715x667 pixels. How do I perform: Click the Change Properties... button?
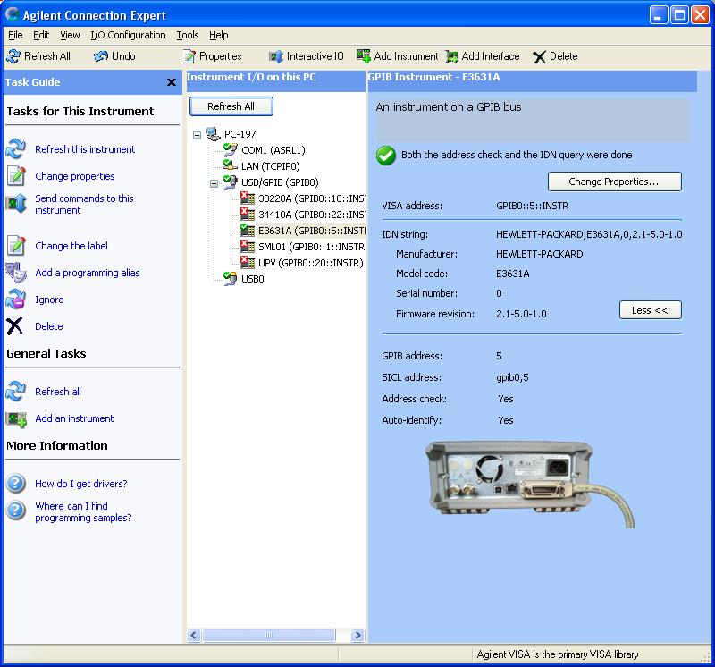pyautogui.click(x=614, y=182)
